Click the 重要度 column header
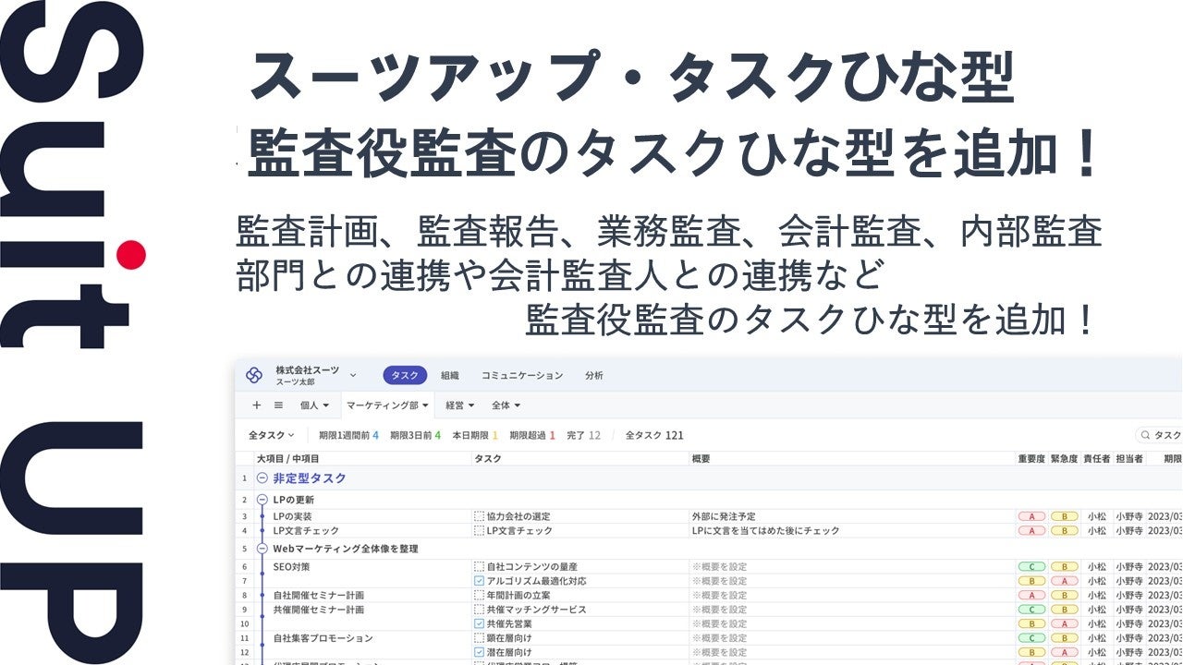Viewport: 1183px width, 665px height. pos(1031,459)
